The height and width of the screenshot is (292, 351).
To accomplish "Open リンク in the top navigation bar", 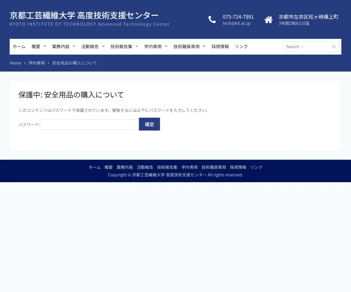I will (x=241, y=46).
